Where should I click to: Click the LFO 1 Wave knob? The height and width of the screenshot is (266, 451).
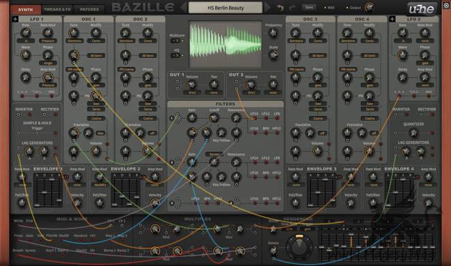click(x=25, y=55)
